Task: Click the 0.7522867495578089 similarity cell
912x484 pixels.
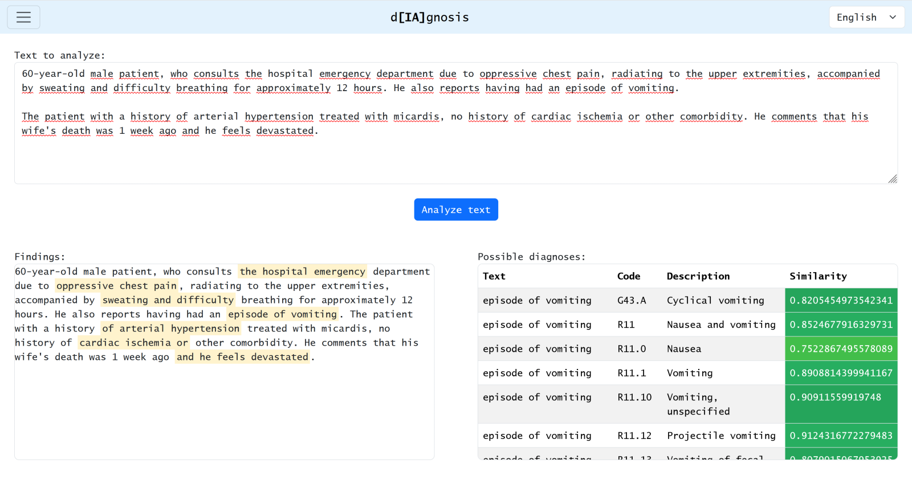Action: [x=841, y=348]
